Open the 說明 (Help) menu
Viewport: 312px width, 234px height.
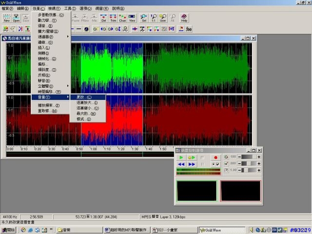click(118, 8)
